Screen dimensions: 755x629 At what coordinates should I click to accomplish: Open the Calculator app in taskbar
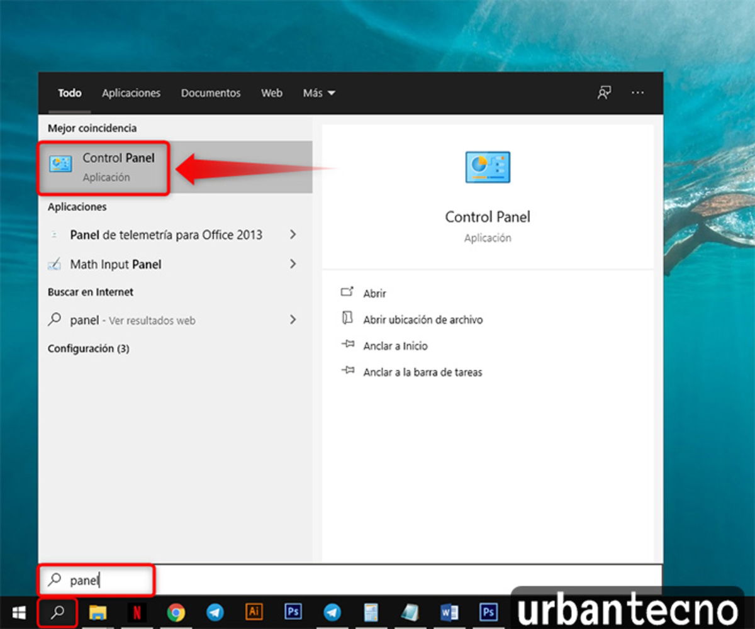(x=371, y=612)
